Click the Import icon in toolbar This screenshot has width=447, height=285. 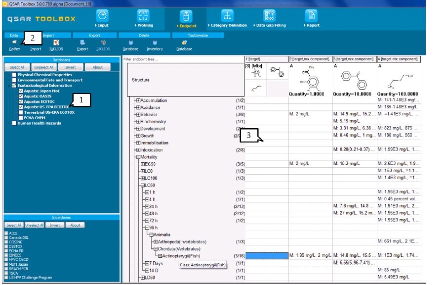coord(36,49)
